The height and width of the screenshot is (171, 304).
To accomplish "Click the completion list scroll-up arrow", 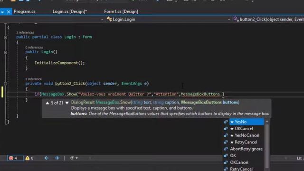I will 267,122.
